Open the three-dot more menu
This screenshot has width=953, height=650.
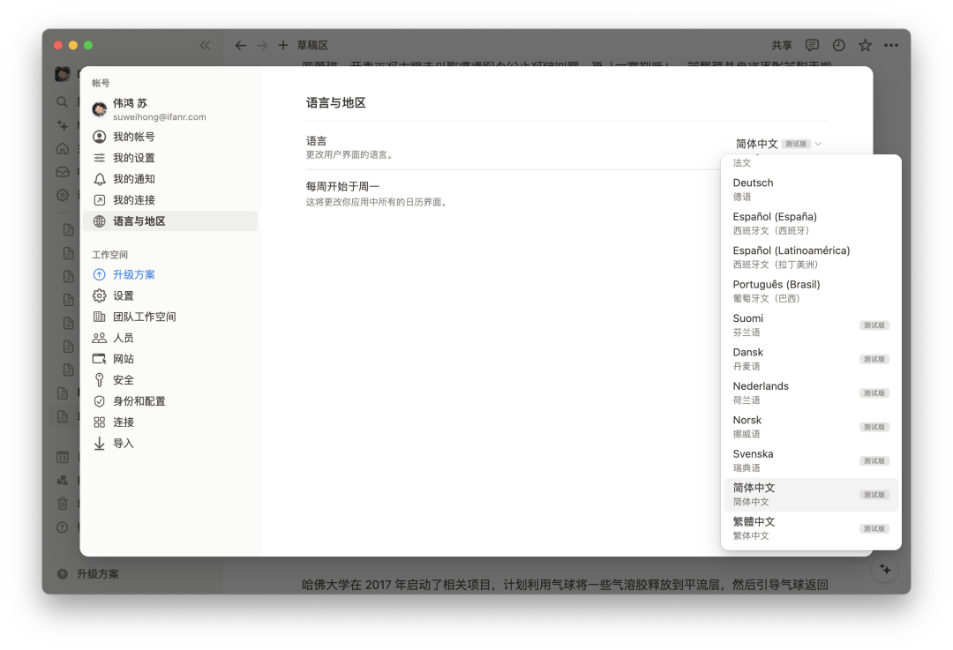[x=891, y=45]
